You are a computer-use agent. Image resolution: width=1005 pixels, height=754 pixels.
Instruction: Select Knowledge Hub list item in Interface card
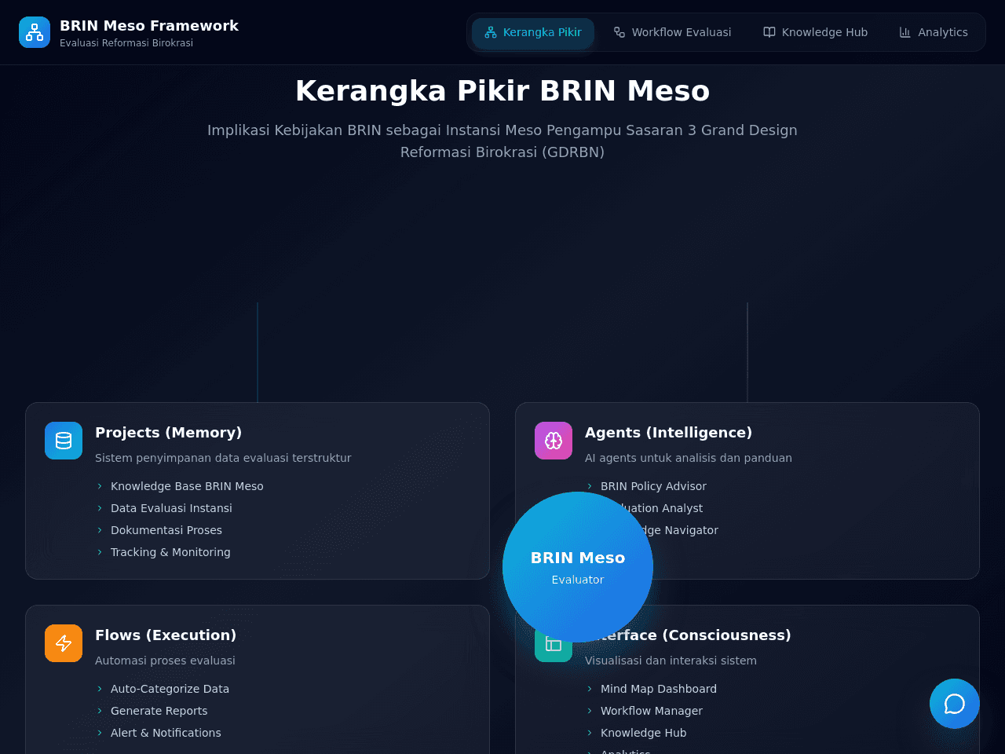click(x=643, y=733)
